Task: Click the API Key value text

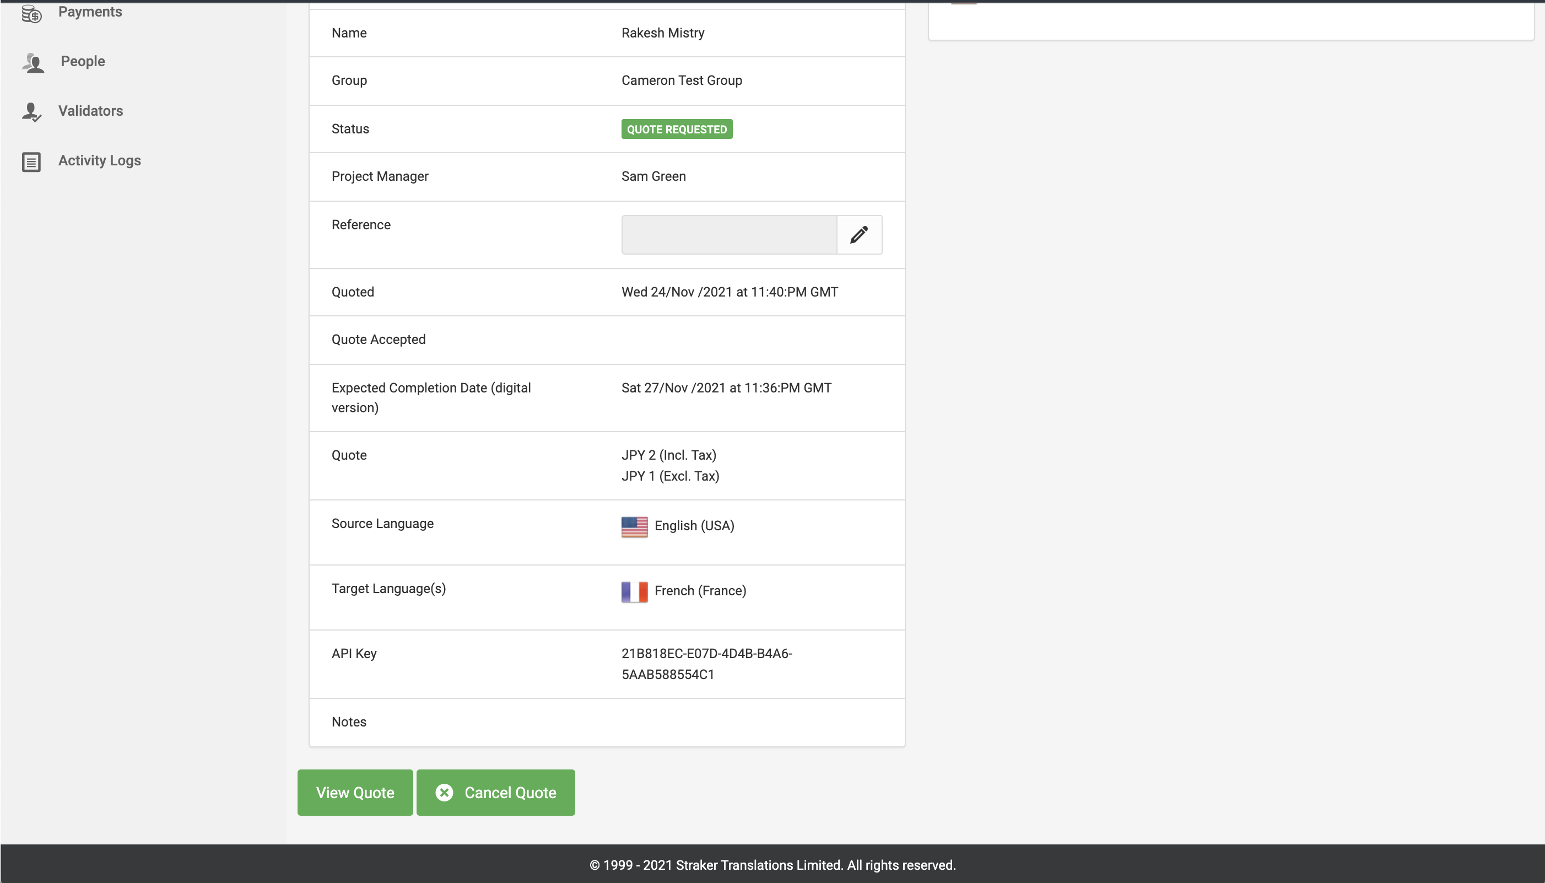Action: (707, 664)
